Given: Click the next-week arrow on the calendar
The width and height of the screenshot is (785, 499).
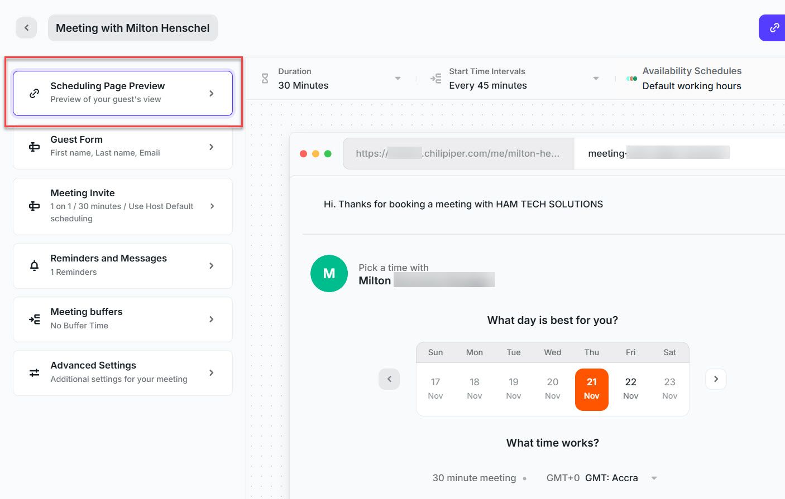Looking at the screenshot, I should click(716, 379).
